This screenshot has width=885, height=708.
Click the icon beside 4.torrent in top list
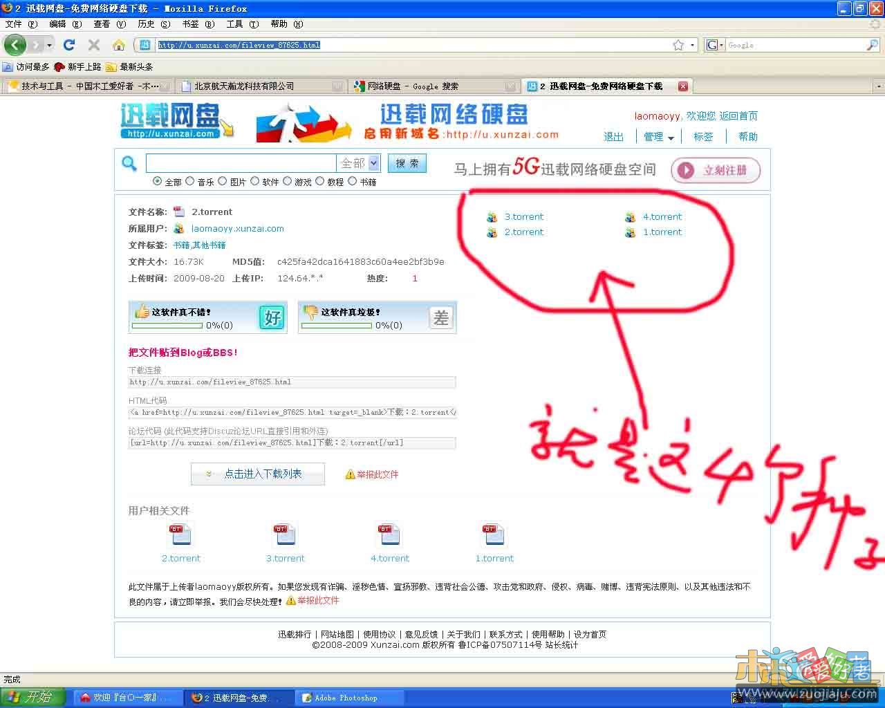[630, 217]
